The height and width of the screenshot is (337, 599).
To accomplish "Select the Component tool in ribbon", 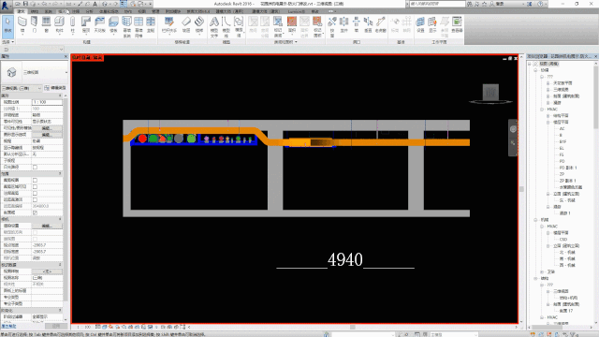I will (x=59, y=25).
